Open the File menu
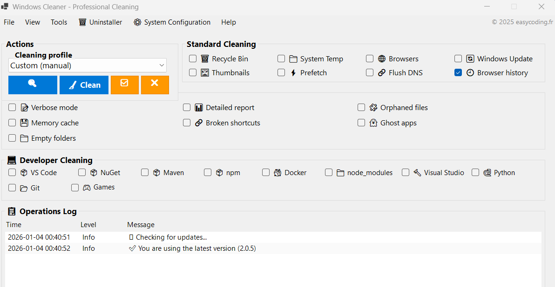This screenshot has width=555, height=287. (x=9, y=22)
